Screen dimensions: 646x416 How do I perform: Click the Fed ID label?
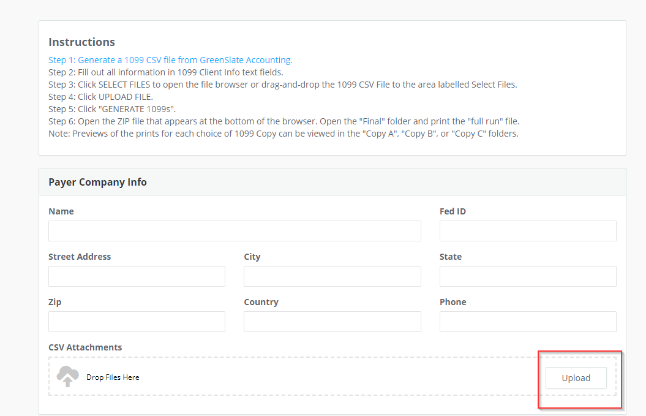click(x=453, y=211)
